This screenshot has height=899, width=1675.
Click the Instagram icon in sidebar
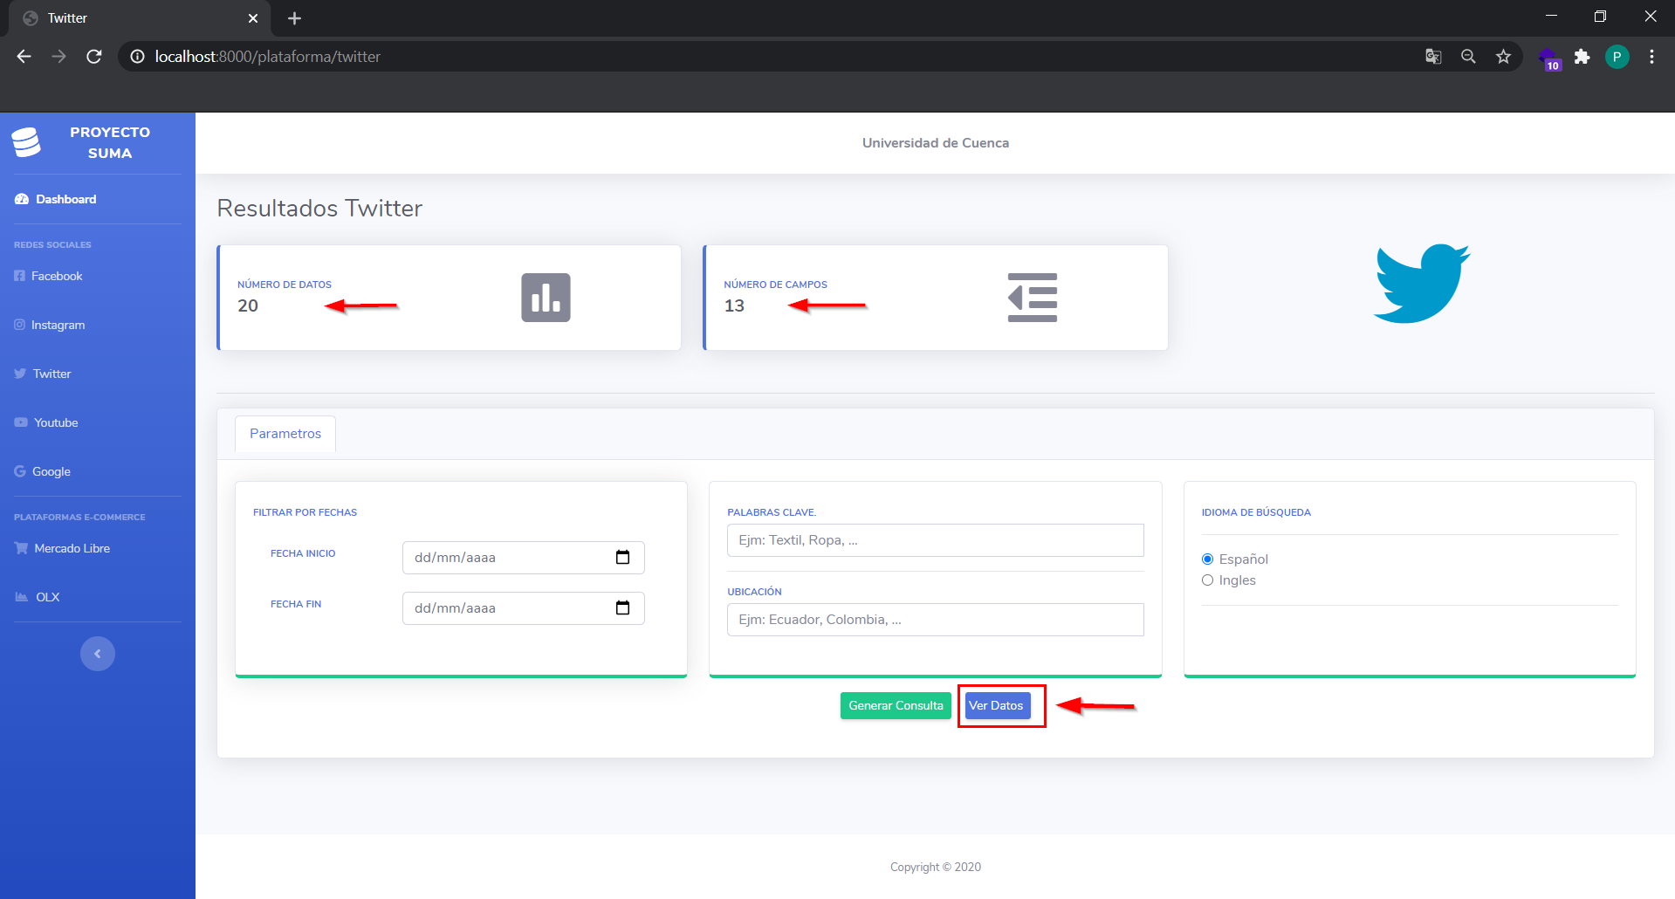coord(19,325)
